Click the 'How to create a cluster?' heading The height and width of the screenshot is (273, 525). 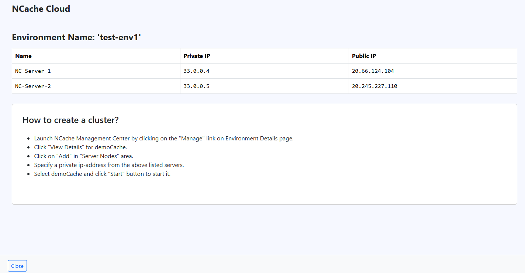[70, 120]
